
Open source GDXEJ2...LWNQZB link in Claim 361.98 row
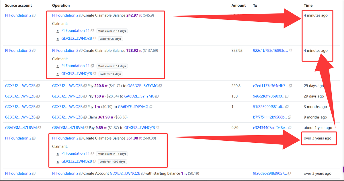click(x=20, y=117)
